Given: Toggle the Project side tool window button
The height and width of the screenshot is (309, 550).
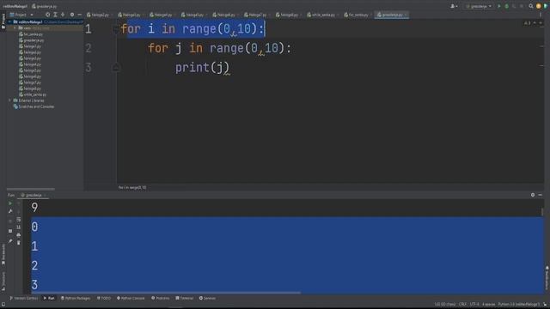Looking at the screenshot, I should pyautogui.click(x=3, y=21).
